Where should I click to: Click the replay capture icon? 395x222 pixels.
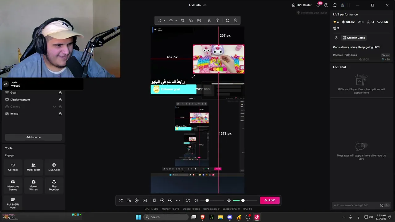pos(170,200)
